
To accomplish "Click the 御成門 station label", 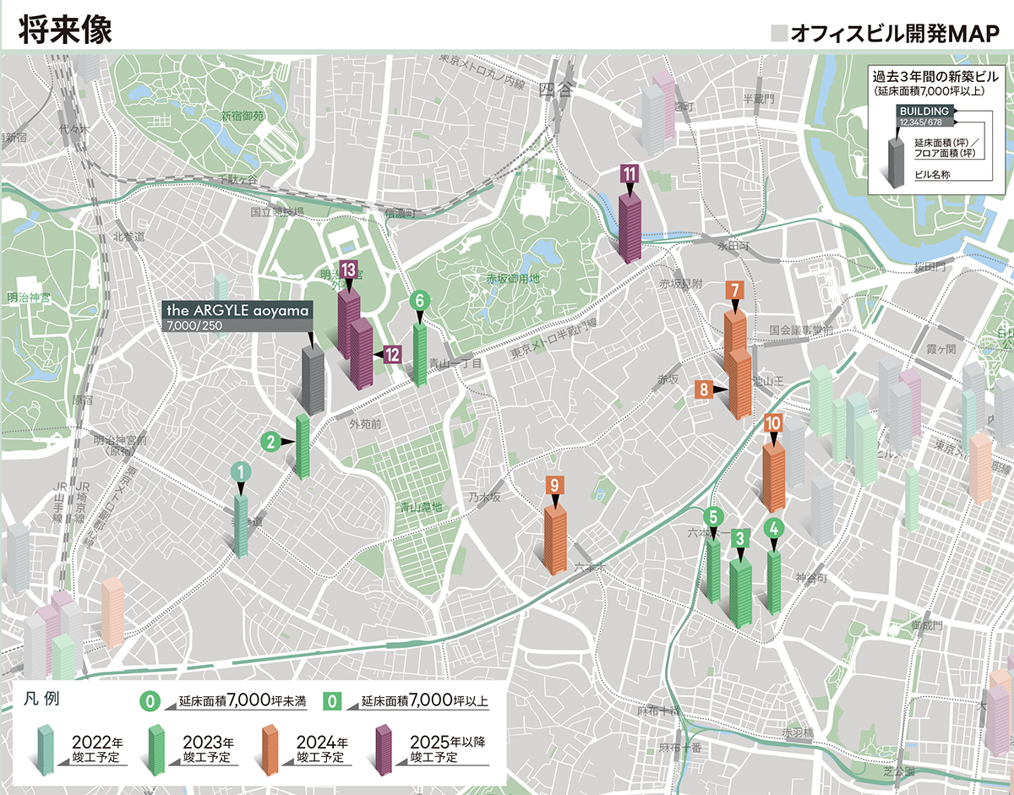I will (x=927, y=626).
